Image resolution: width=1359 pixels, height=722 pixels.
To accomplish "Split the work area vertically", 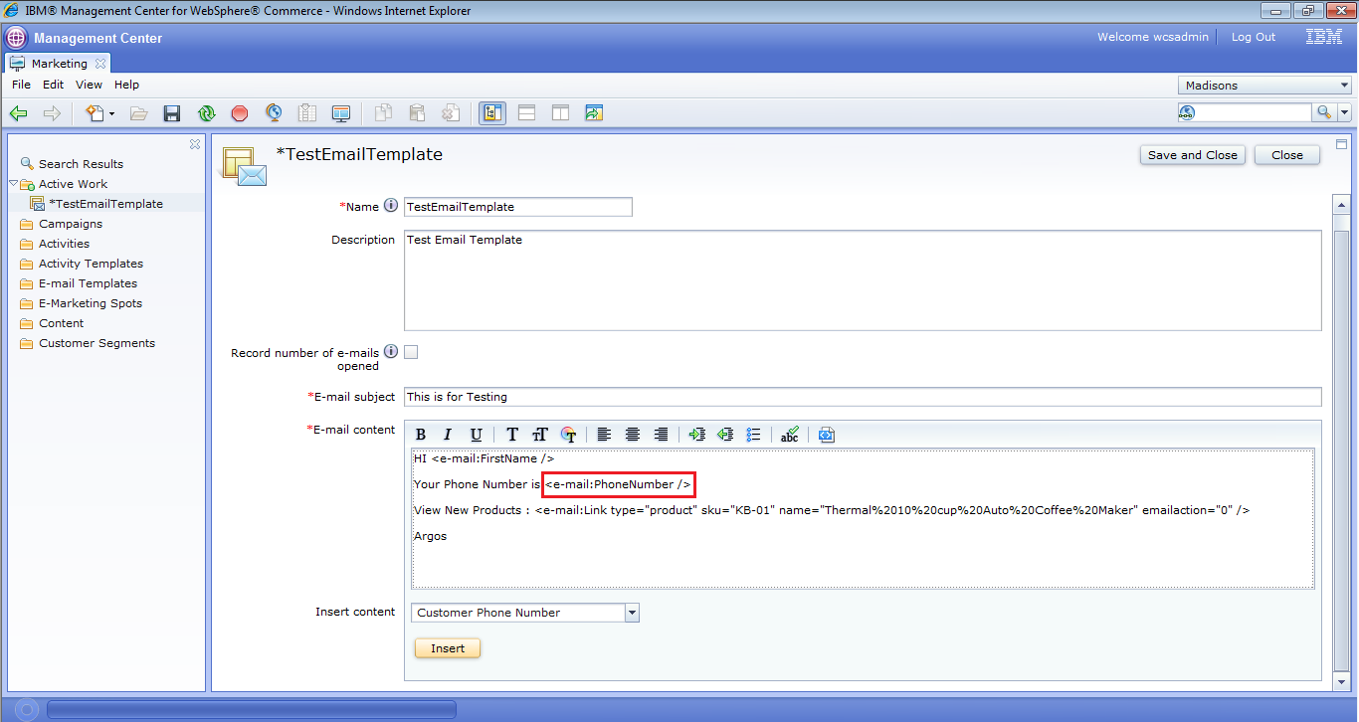I will [x=560, y=113].
